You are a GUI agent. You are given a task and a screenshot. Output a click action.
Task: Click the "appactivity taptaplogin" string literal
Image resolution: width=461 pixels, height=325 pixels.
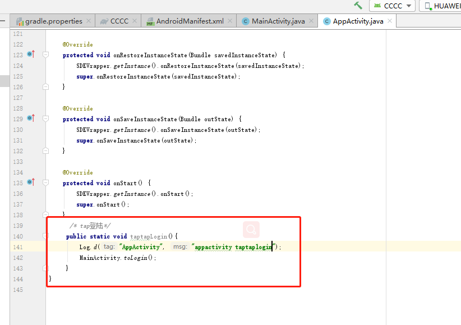(x=234, y=247)
